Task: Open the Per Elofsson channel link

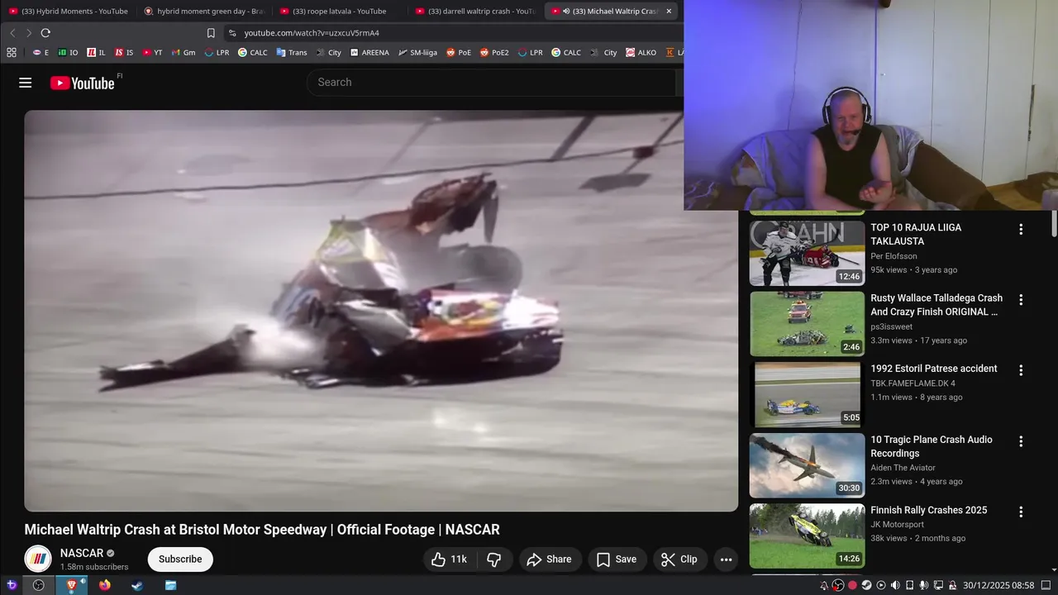Action: point(894,256)
